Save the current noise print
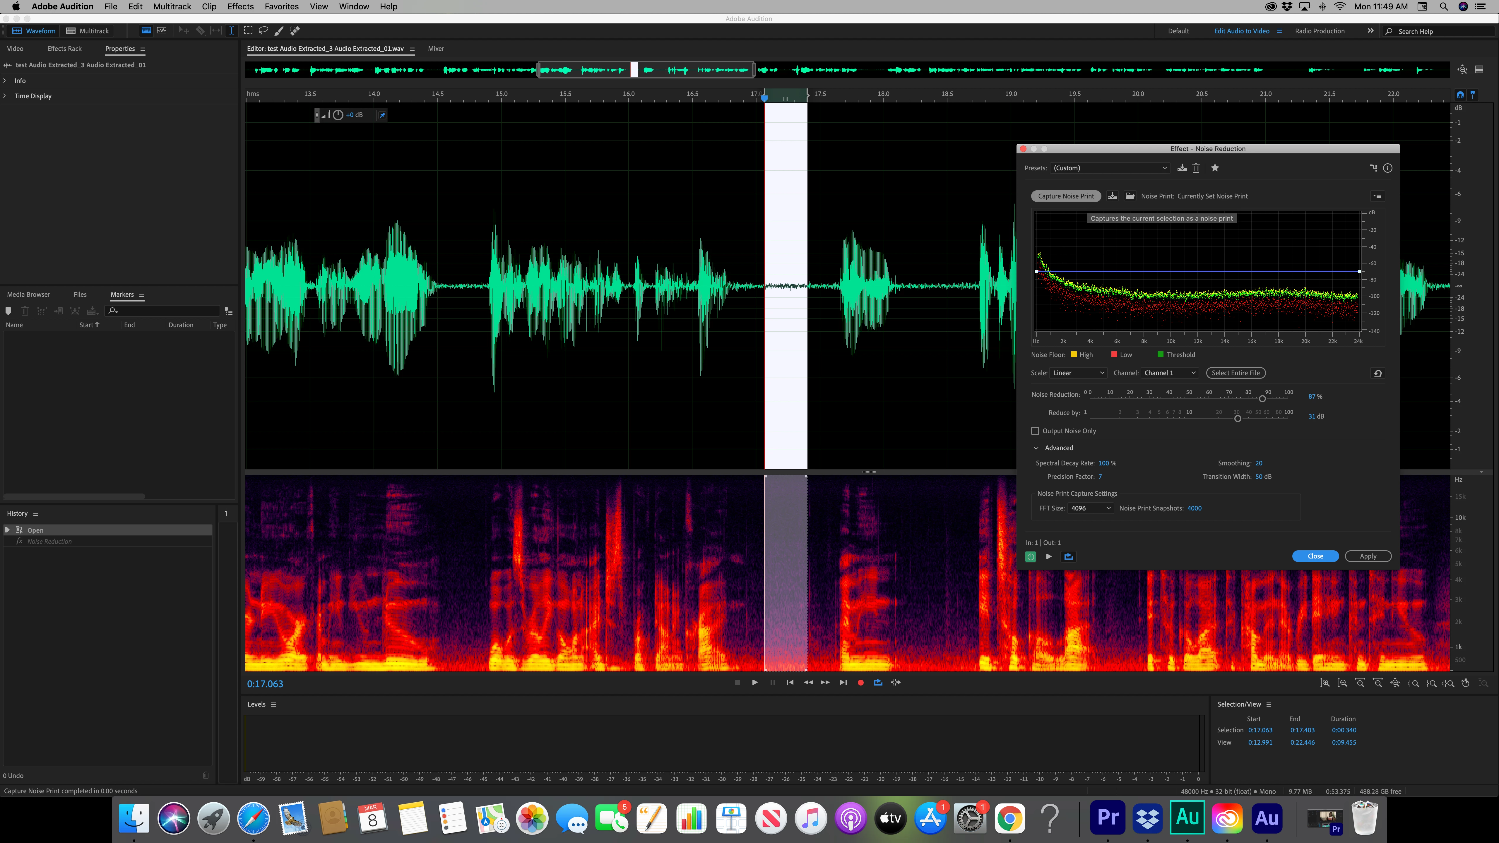Screen dimensions: 1499x843 point(1112,196)
